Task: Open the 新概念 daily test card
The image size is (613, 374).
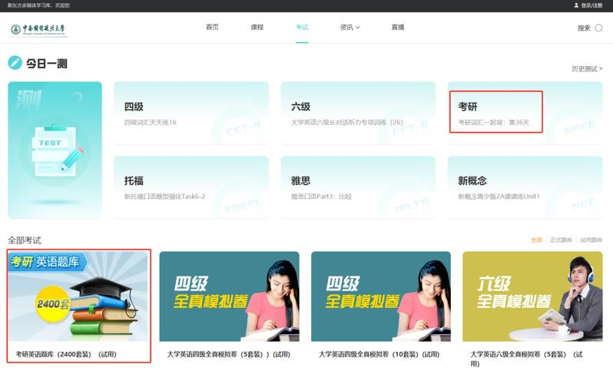Action: 525,187
